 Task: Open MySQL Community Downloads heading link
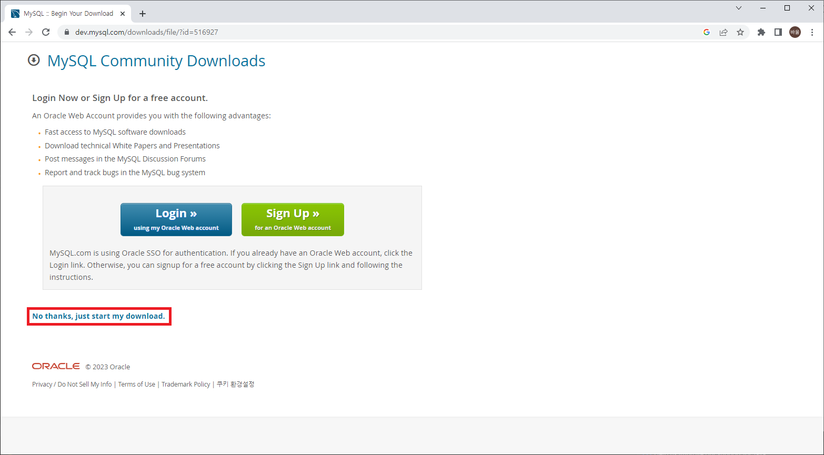[156, 61]
